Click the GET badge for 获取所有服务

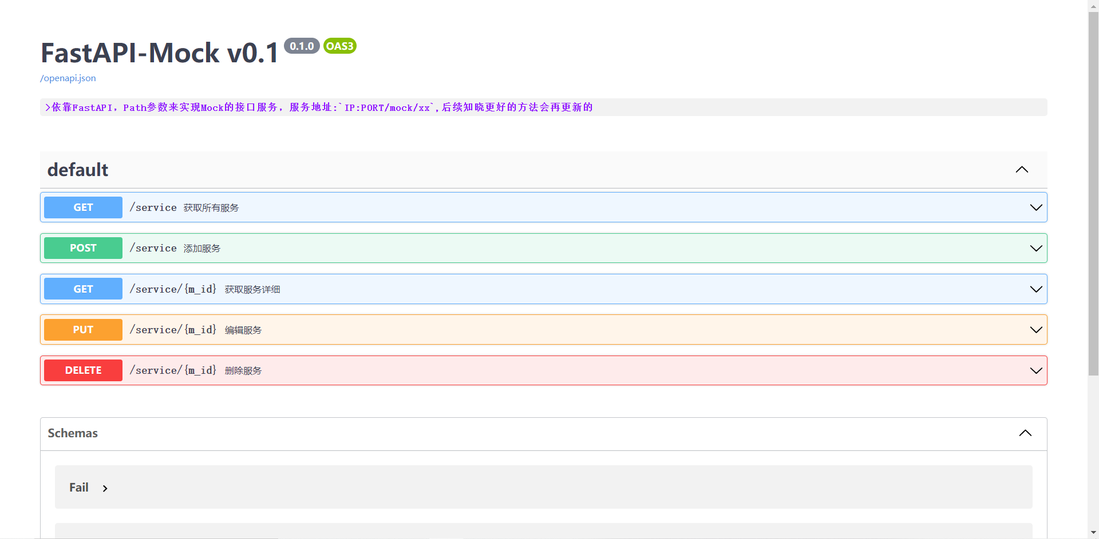pyautogui.click(x=83, y=207)
